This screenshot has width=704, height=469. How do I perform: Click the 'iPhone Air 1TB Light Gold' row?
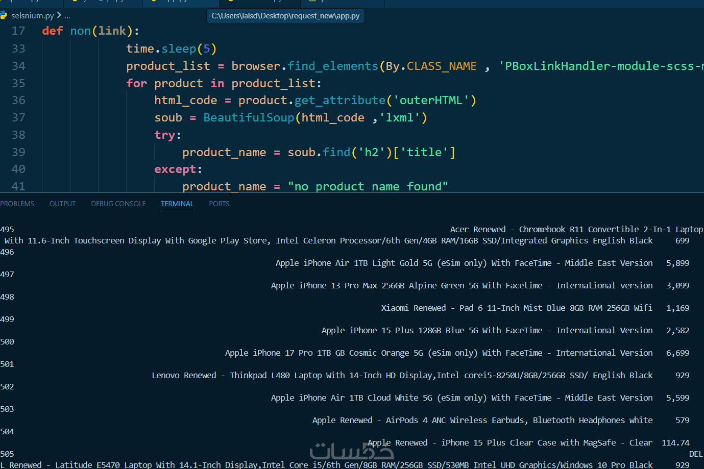464,263
